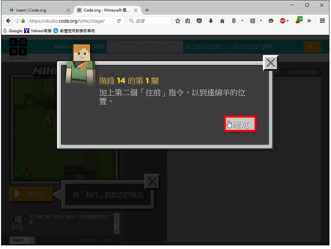Image resolution: width=331 pixels, height=249 pixels.
Task: Maximize the browser window
Action: (307, 5)
